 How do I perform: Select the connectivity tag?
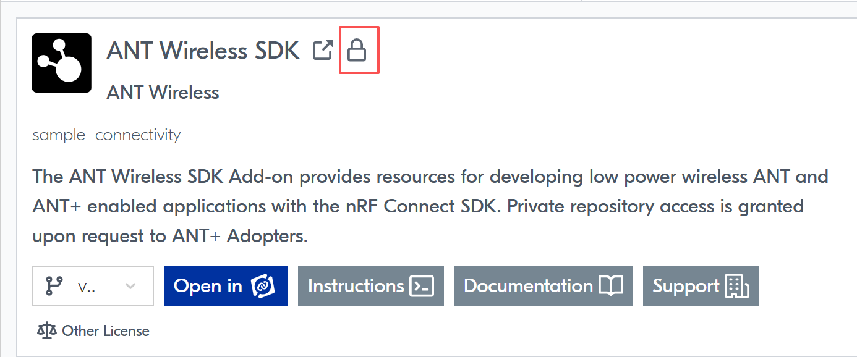coord(138,135)
